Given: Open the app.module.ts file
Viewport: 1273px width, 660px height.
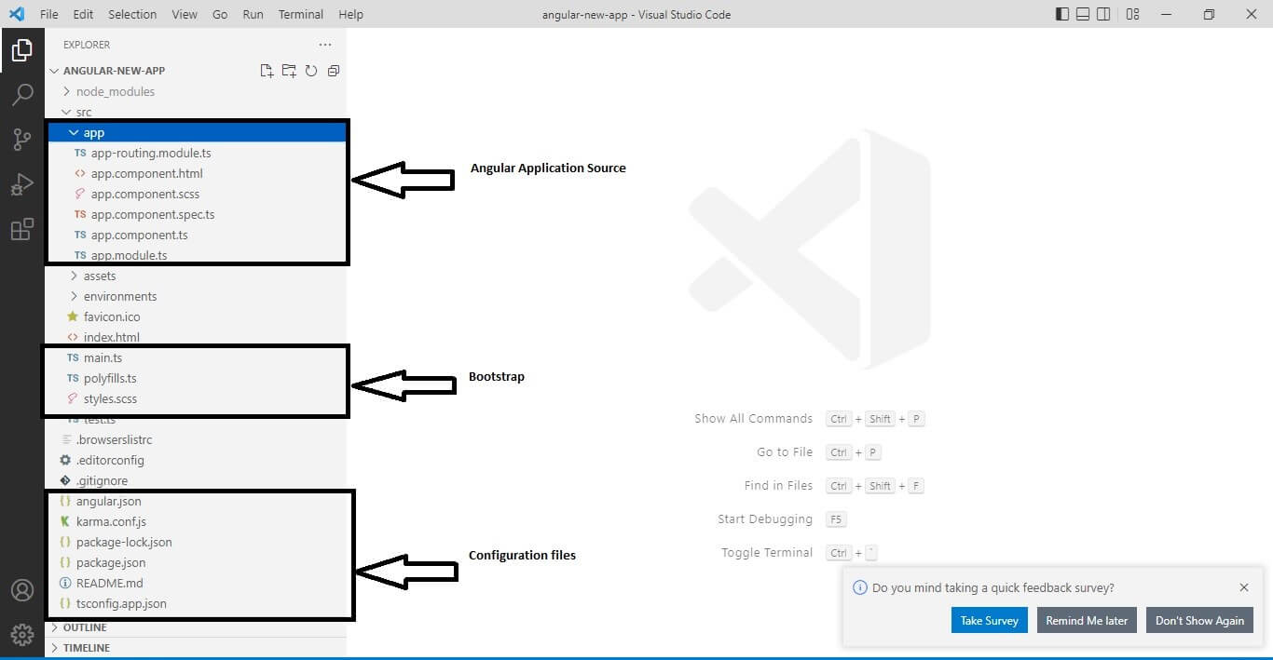Looking at the screenshot, I should (x=129, y=255).
